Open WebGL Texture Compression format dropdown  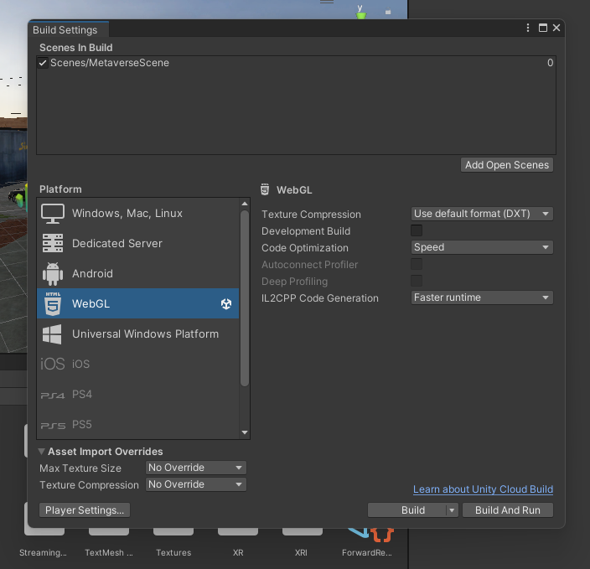click(x=482, y=214)
